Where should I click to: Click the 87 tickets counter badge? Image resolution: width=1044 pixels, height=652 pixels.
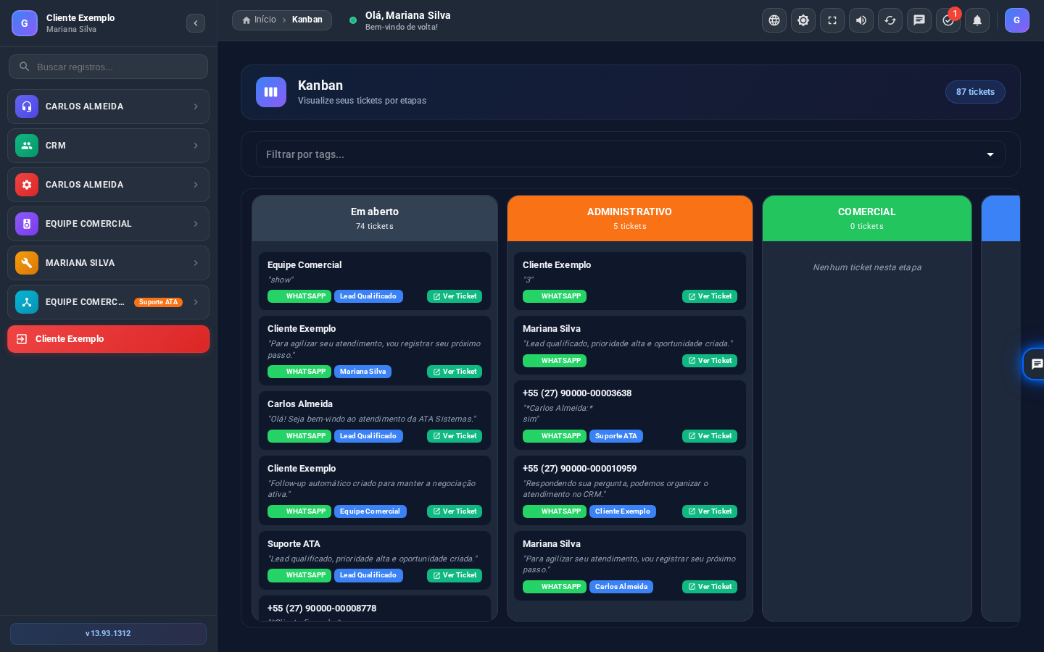tap(975, 92)
